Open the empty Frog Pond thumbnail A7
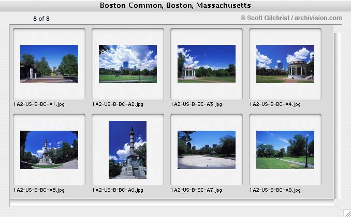This screenshot has width=351, height=217. 207,150
